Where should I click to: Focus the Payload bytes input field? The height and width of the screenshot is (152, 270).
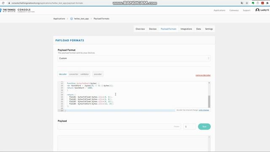(119, 127)
